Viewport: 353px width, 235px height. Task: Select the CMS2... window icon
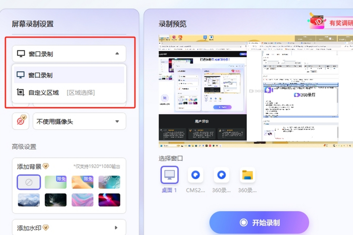(195, 175)
